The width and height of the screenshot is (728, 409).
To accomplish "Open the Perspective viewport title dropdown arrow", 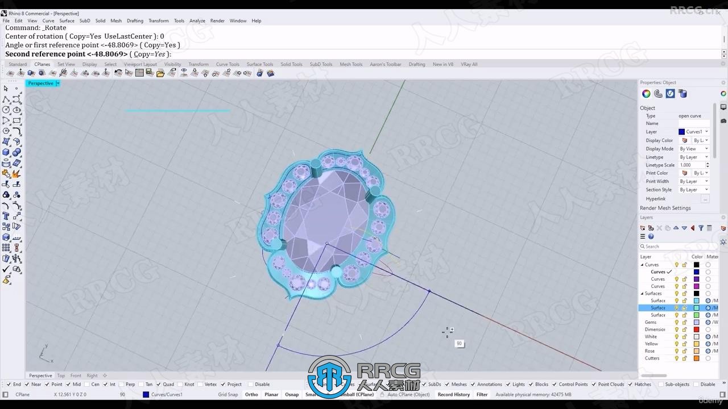I will [57, 84].
